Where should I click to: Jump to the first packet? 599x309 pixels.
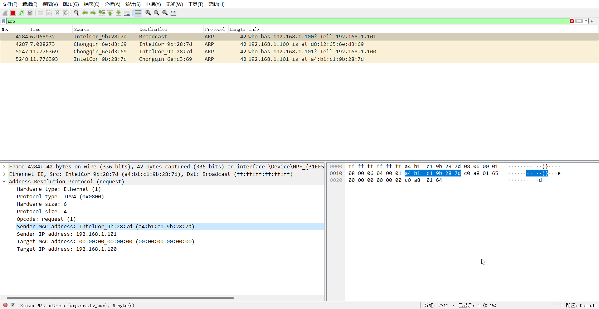[110, 13]
